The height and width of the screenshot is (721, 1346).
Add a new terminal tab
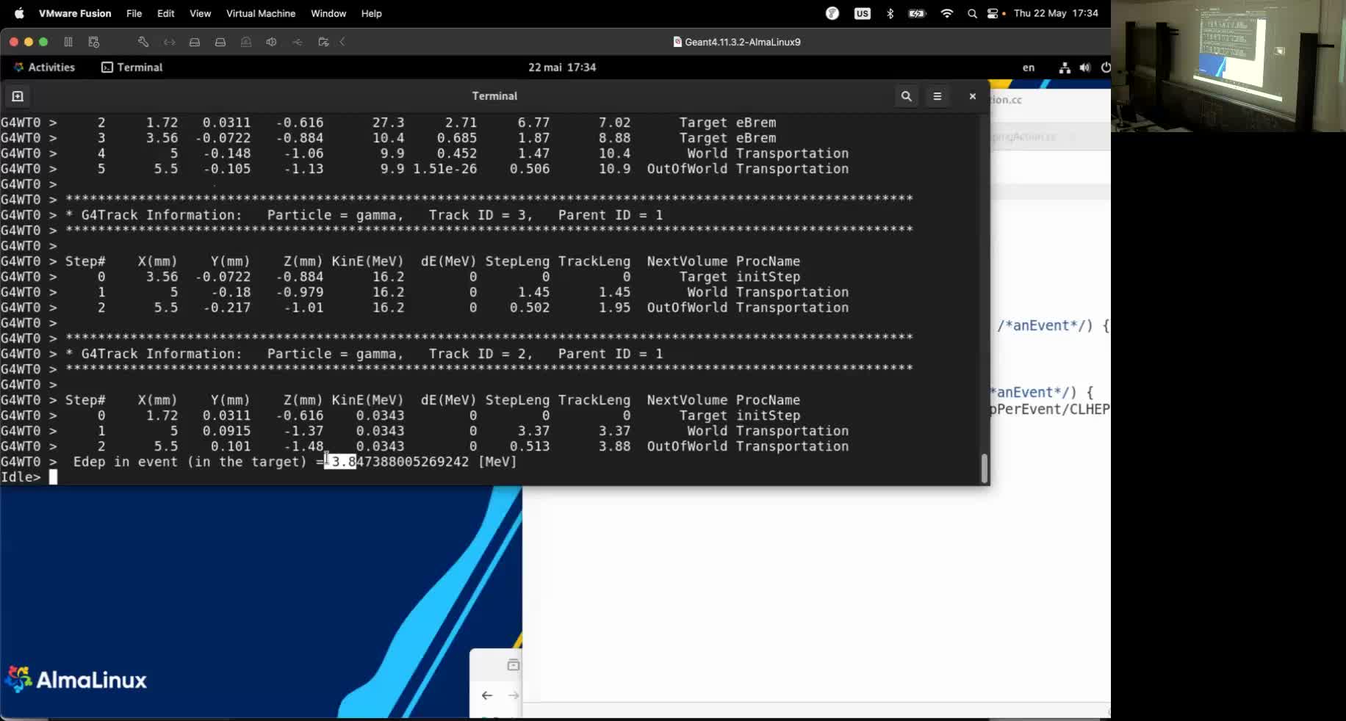tap(18, 96)
